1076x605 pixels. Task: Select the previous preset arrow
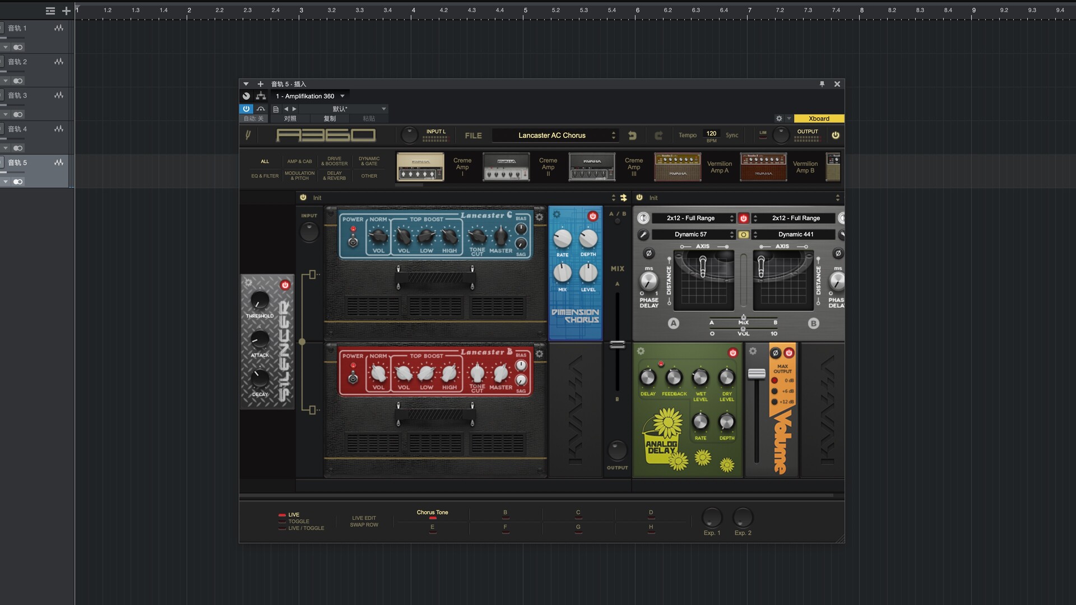pyautogui.click(x=286, y=109)
